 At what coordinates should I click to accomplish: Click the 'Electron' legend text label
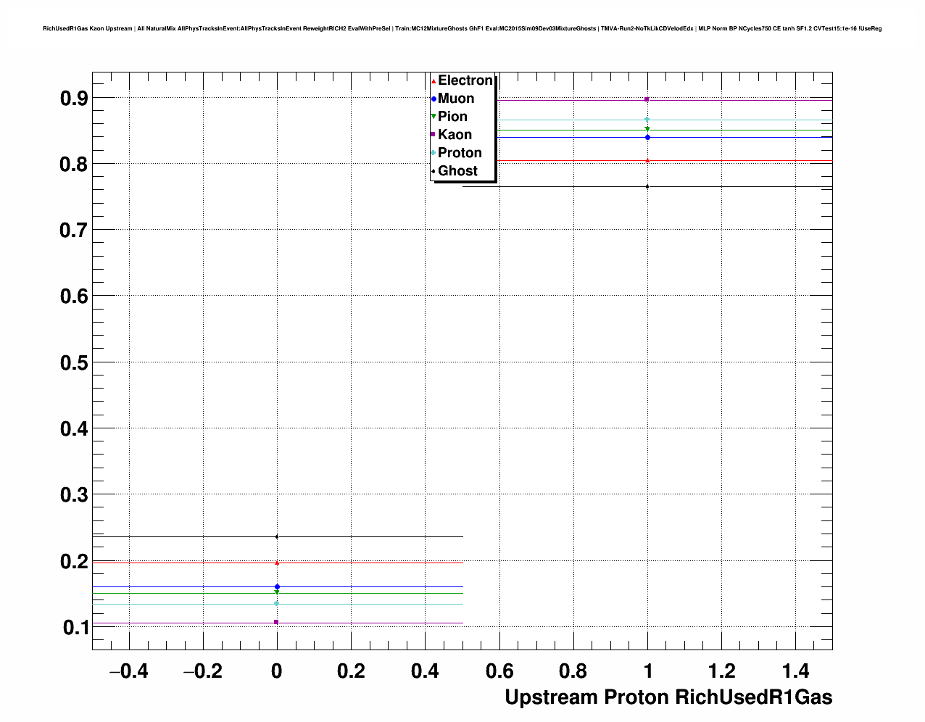click(465, 80)
